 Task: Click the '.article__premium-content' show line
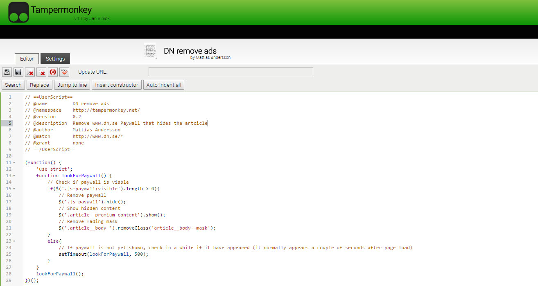[112, 215]
